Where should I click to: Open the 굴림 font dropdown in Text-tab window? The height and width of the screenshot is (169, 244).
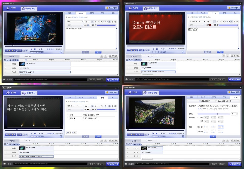[x=75, y=22]
